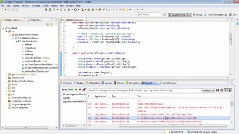Click the Run External Tools icon

click(x=82, y=10)
